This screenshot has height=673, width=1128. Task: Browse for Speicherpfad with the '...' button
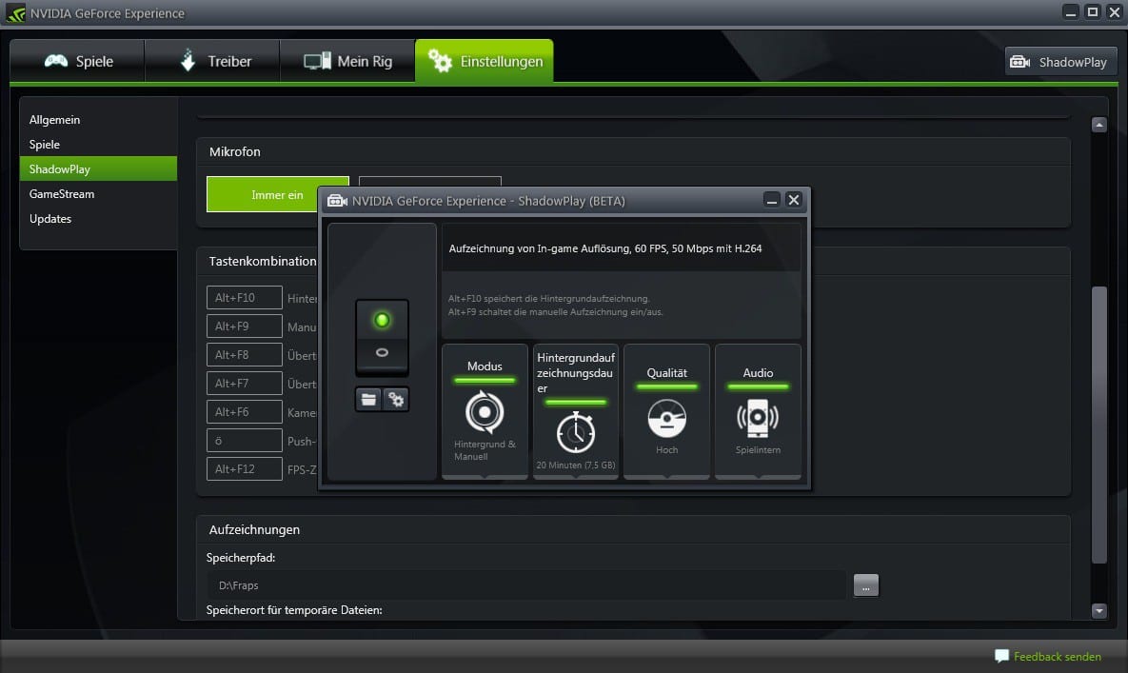click(x=865, y=585)
